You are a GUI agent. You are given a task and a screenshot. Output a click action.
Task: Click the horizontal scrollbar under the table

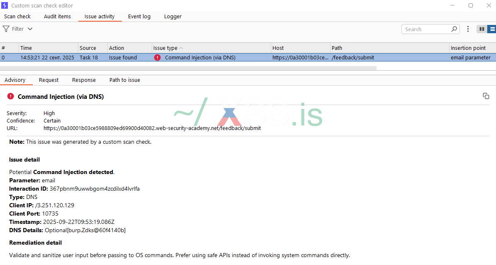click(x=188, y=68)
